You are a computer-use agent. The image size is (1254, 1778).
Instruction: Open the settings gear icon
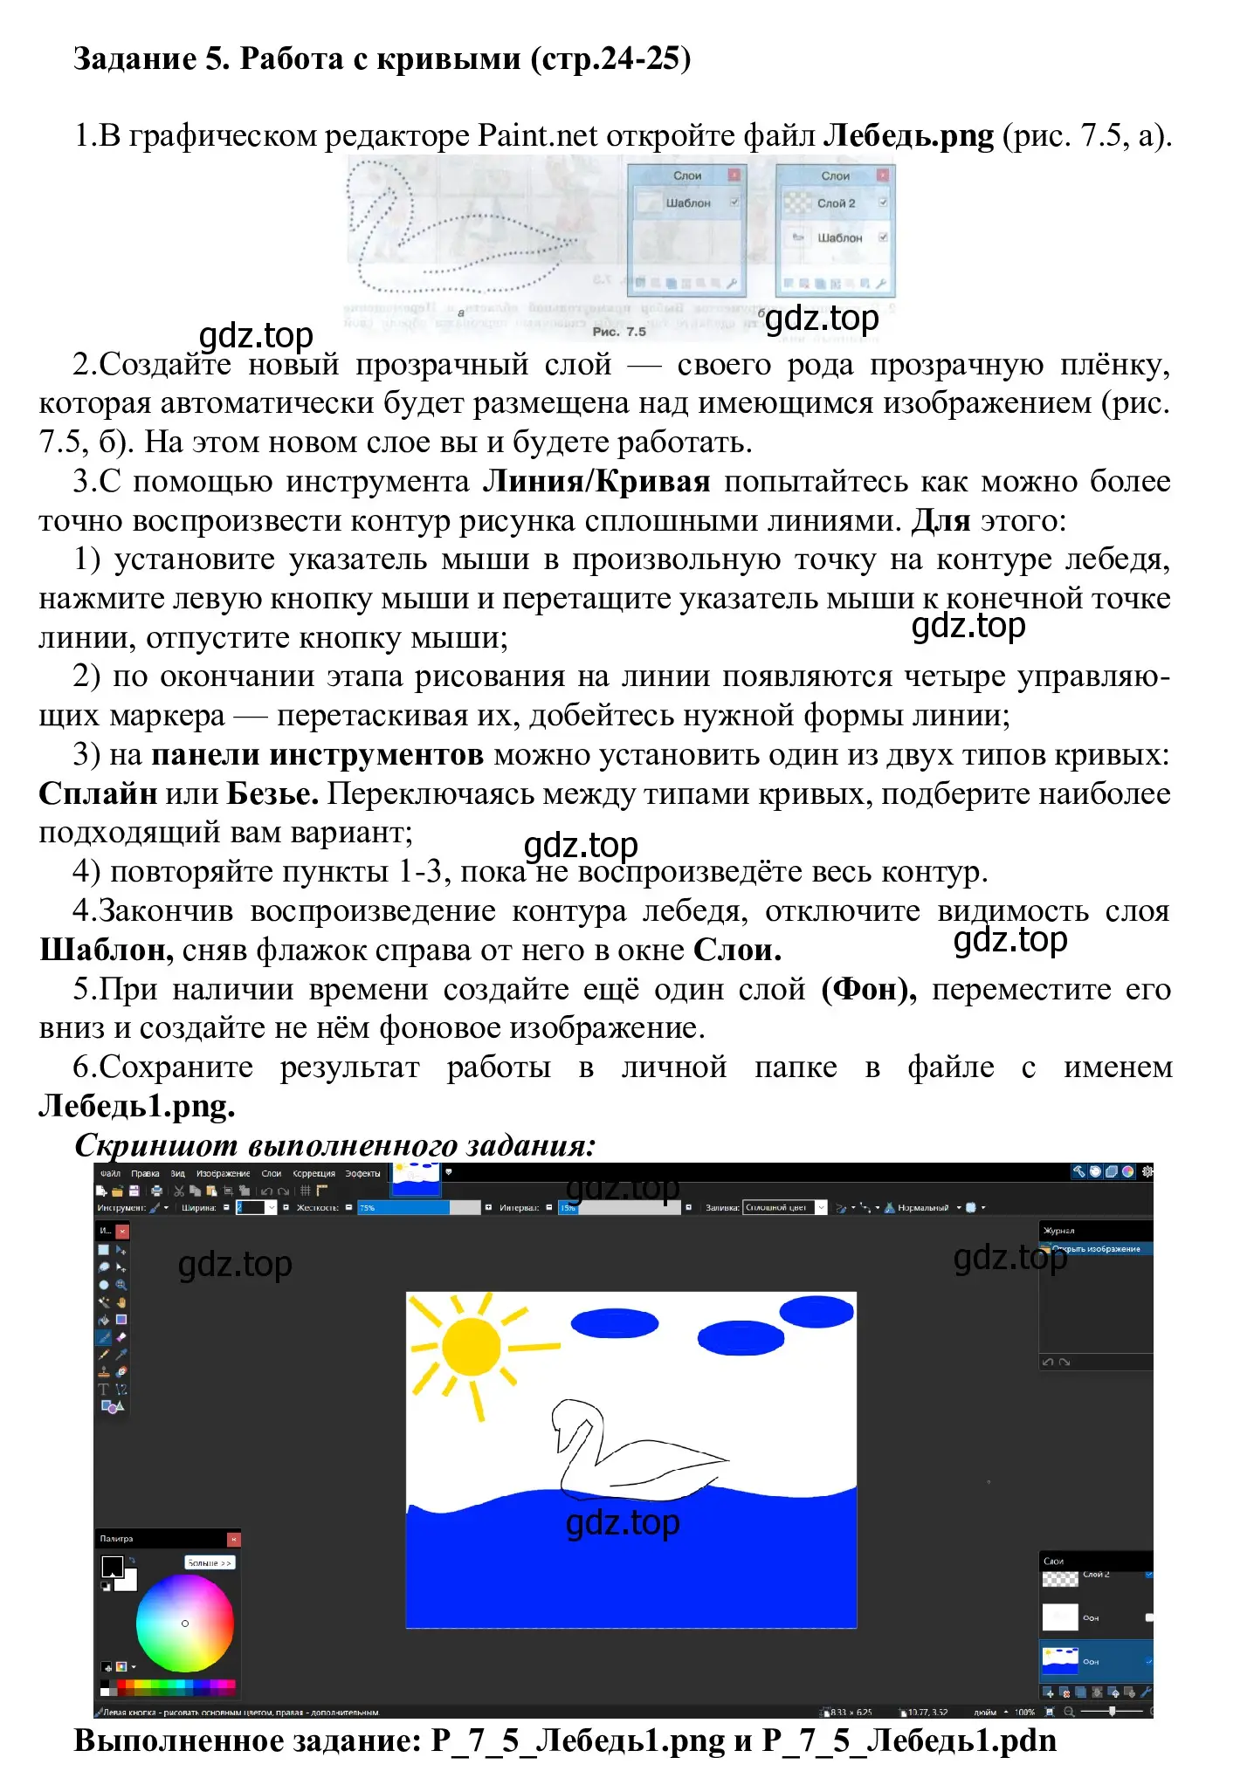click(1147, 1171)
